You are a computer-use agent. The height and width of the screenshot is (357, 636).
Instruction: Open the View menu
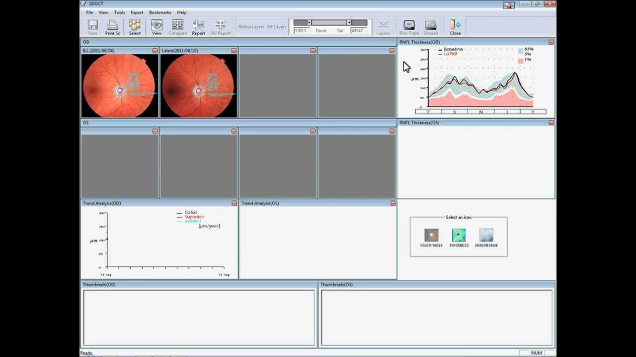pos(103,12)
